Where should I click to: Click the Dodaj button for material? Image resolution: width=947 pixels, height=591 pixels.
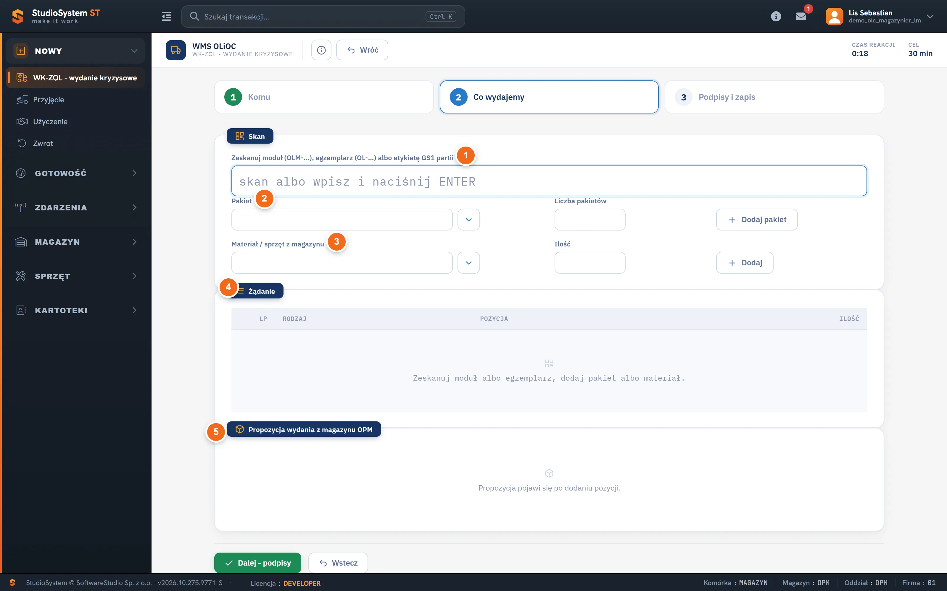pyautogui.click(x=744, y=263)
